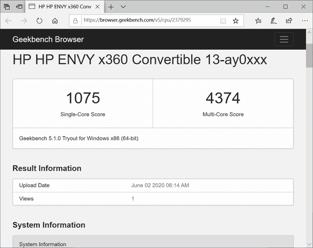Click the Result Information heading

point(47,168)
